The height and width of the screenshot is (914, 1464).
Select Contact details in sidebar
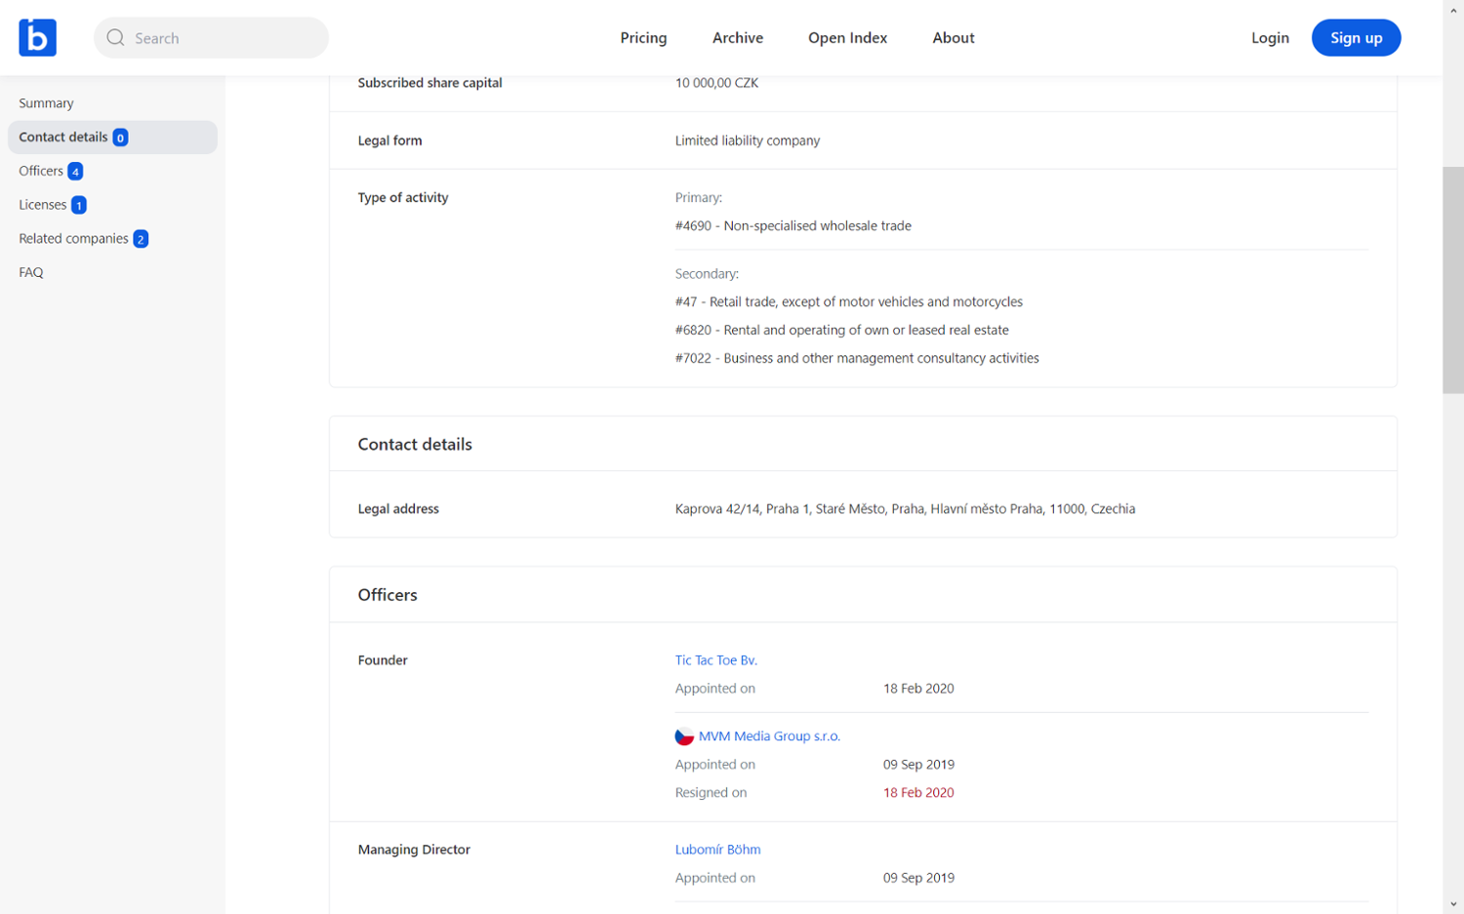[112, 138]
